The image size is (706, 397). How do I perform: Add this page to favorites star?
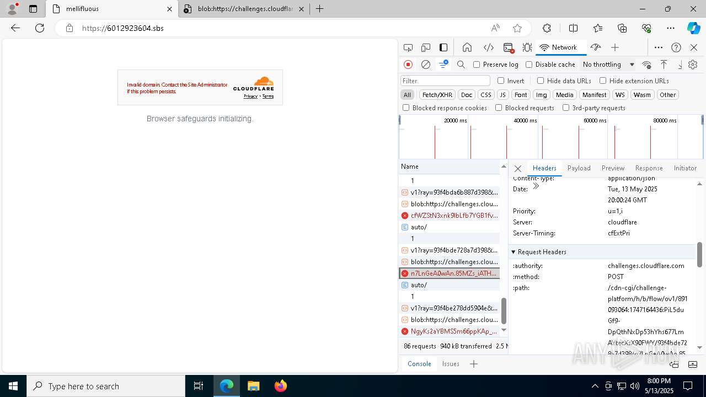[x=517, y=28]
